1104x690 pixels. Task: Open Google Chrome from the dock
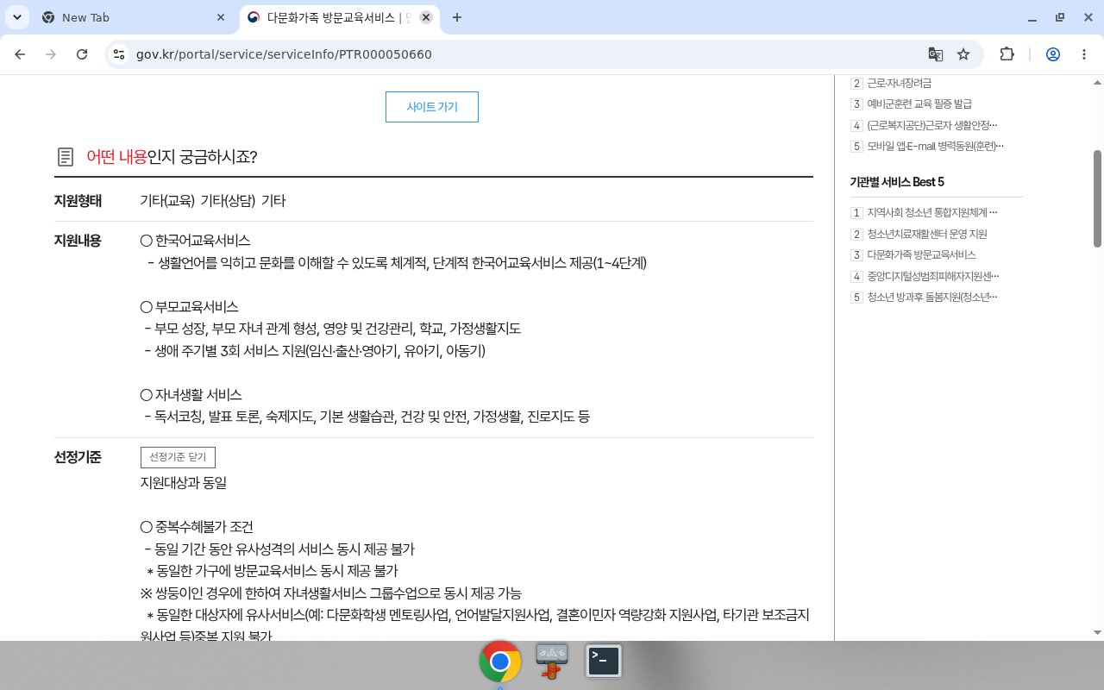[500, 662]
